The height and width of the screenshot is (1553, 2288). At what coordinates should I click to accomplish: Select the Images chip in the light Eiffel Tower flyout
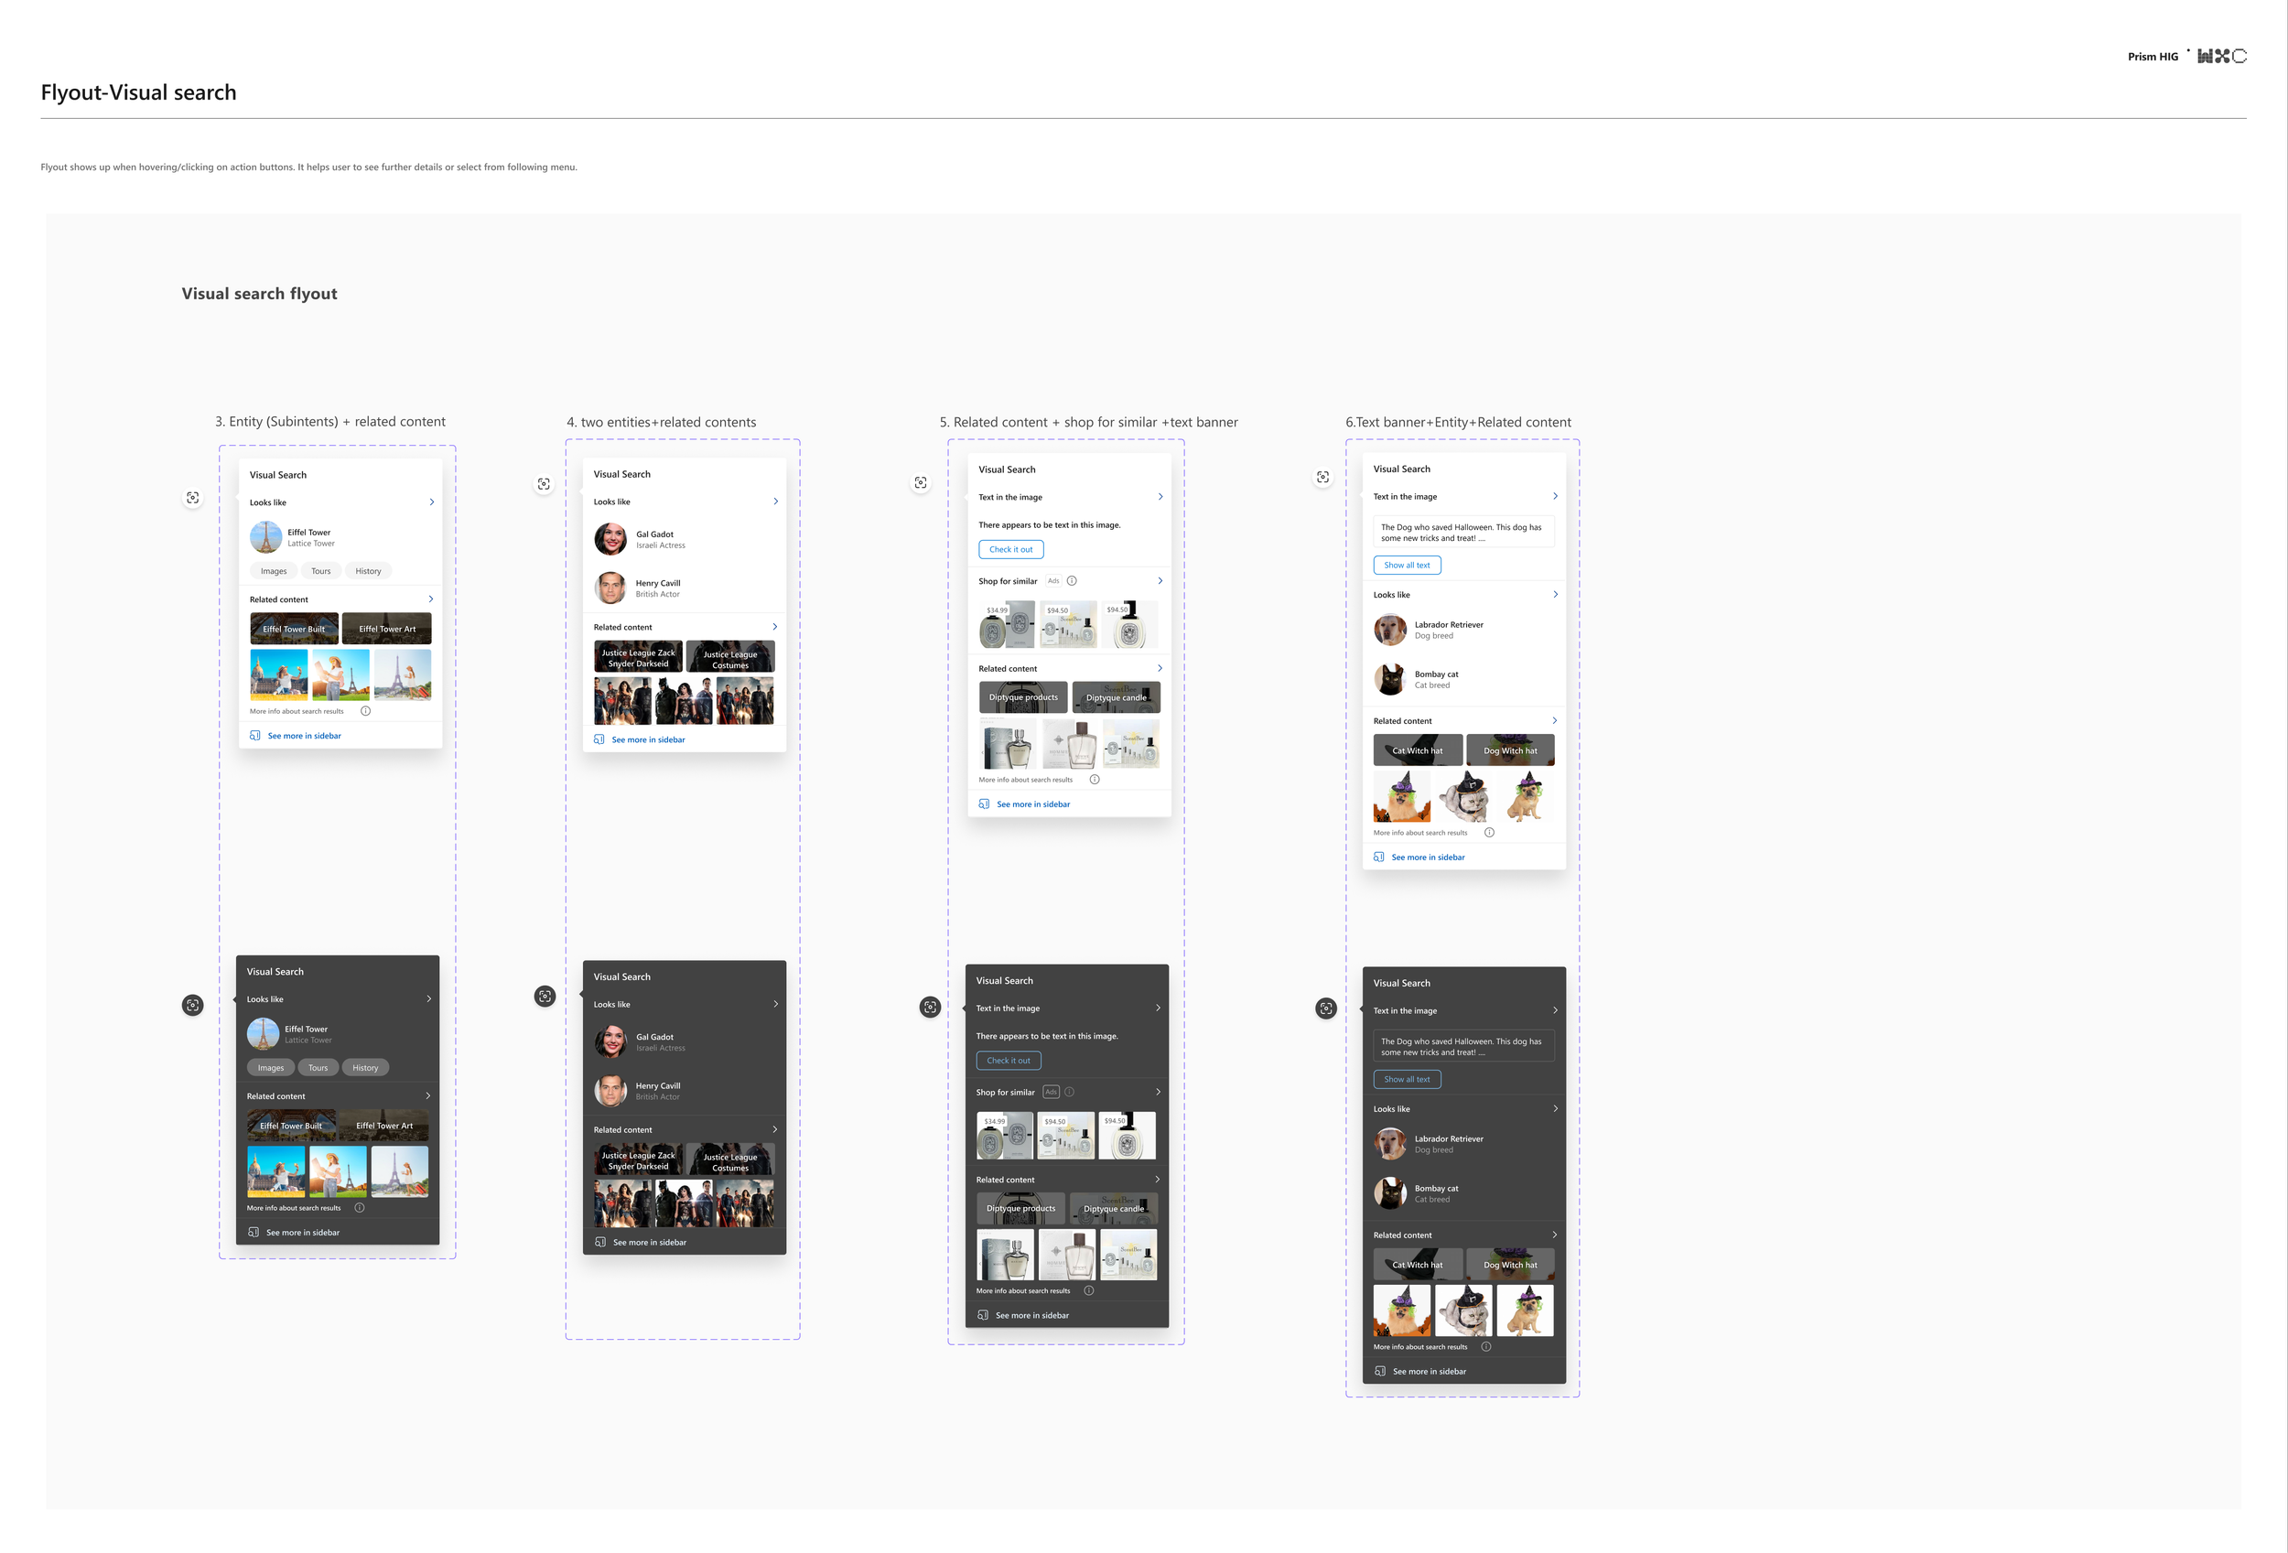click(x=274, y=571)
